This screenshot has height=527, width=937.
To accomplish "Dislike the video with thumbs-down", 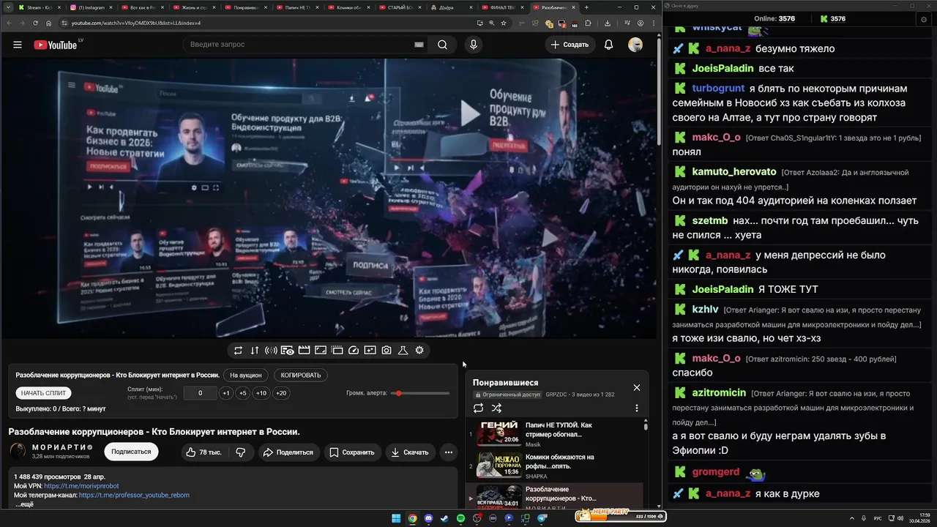I will 241,452.
